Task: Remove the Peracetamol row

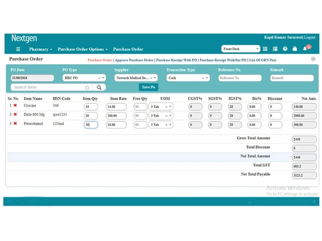Action: [x=15, y=123]
